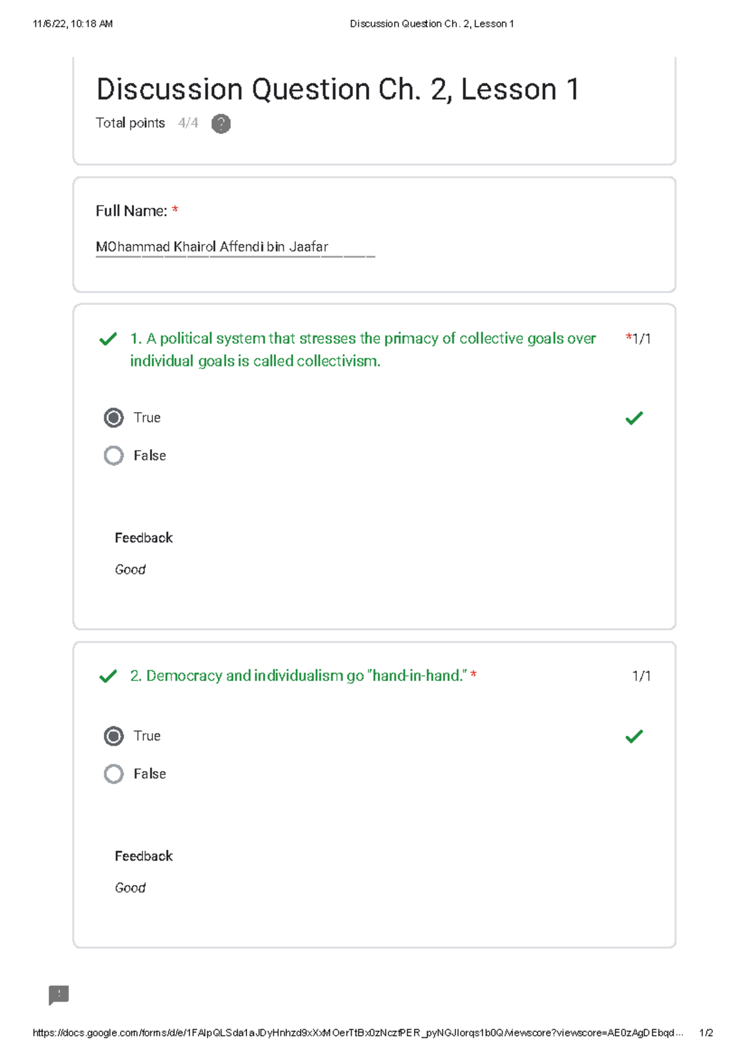
Task: Click the Good feedback under question 2
Action: (x=130, y=888)
